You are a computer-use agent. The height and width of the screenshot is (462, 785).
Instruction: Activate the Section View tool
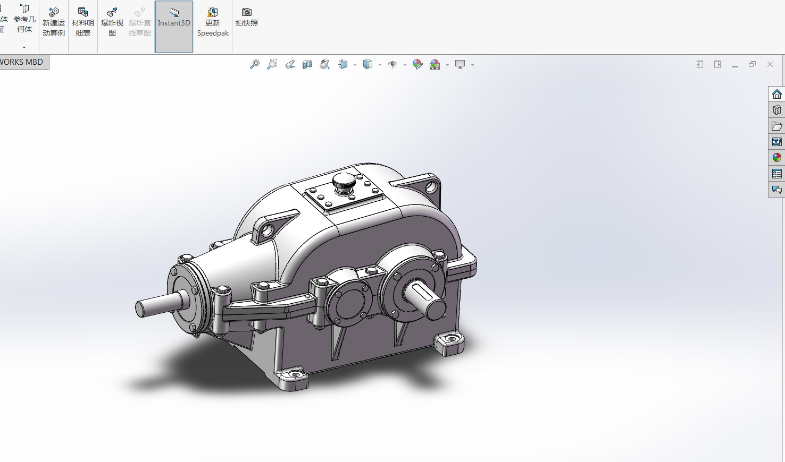tap(307, 64)
